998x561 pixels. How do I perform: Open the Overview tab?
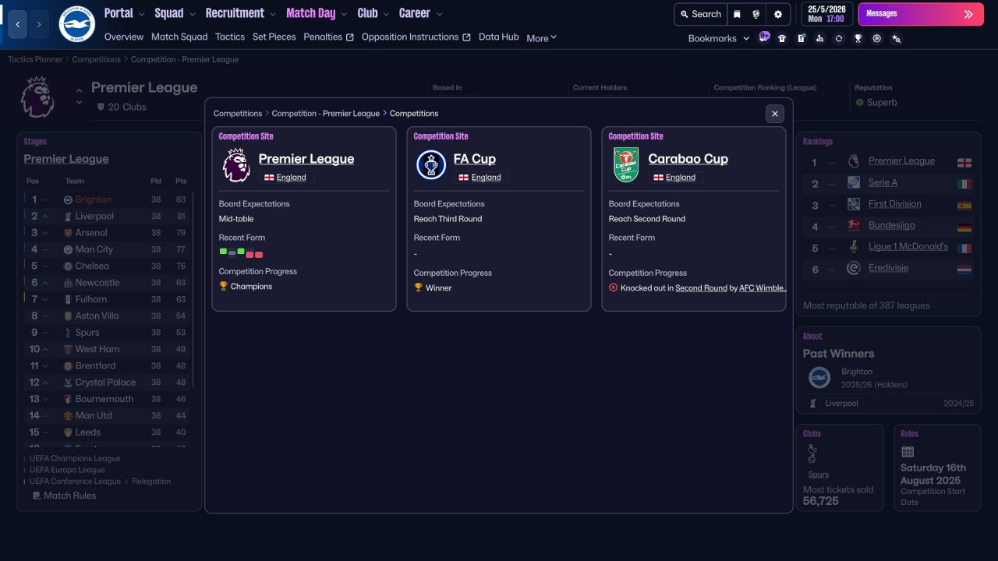[x=124, y=37]
